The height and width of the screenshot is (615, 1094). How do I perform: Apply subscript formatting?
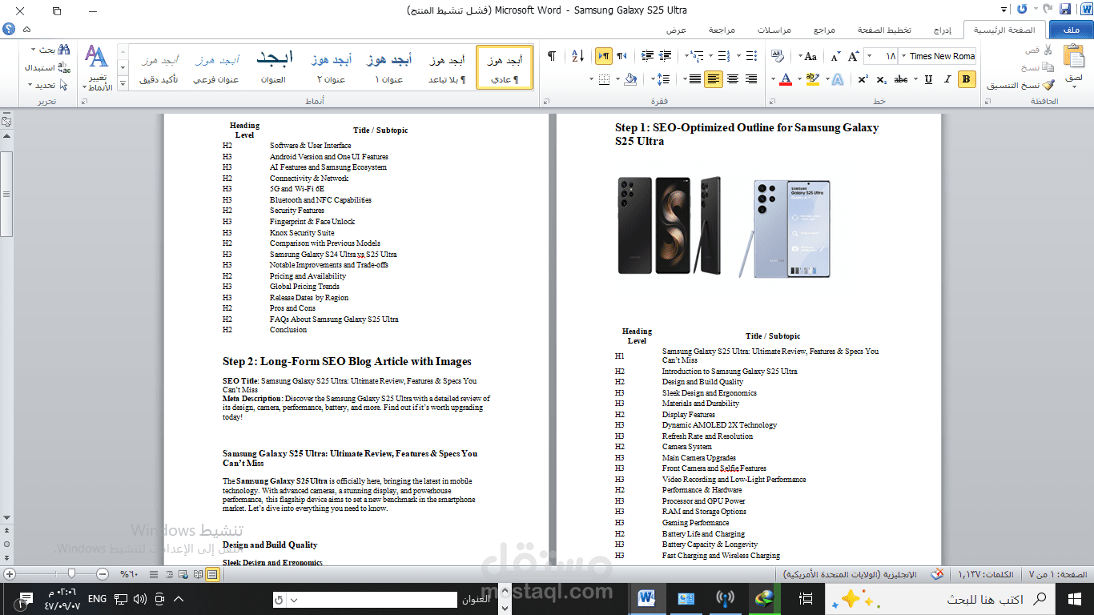click(882, 79)
